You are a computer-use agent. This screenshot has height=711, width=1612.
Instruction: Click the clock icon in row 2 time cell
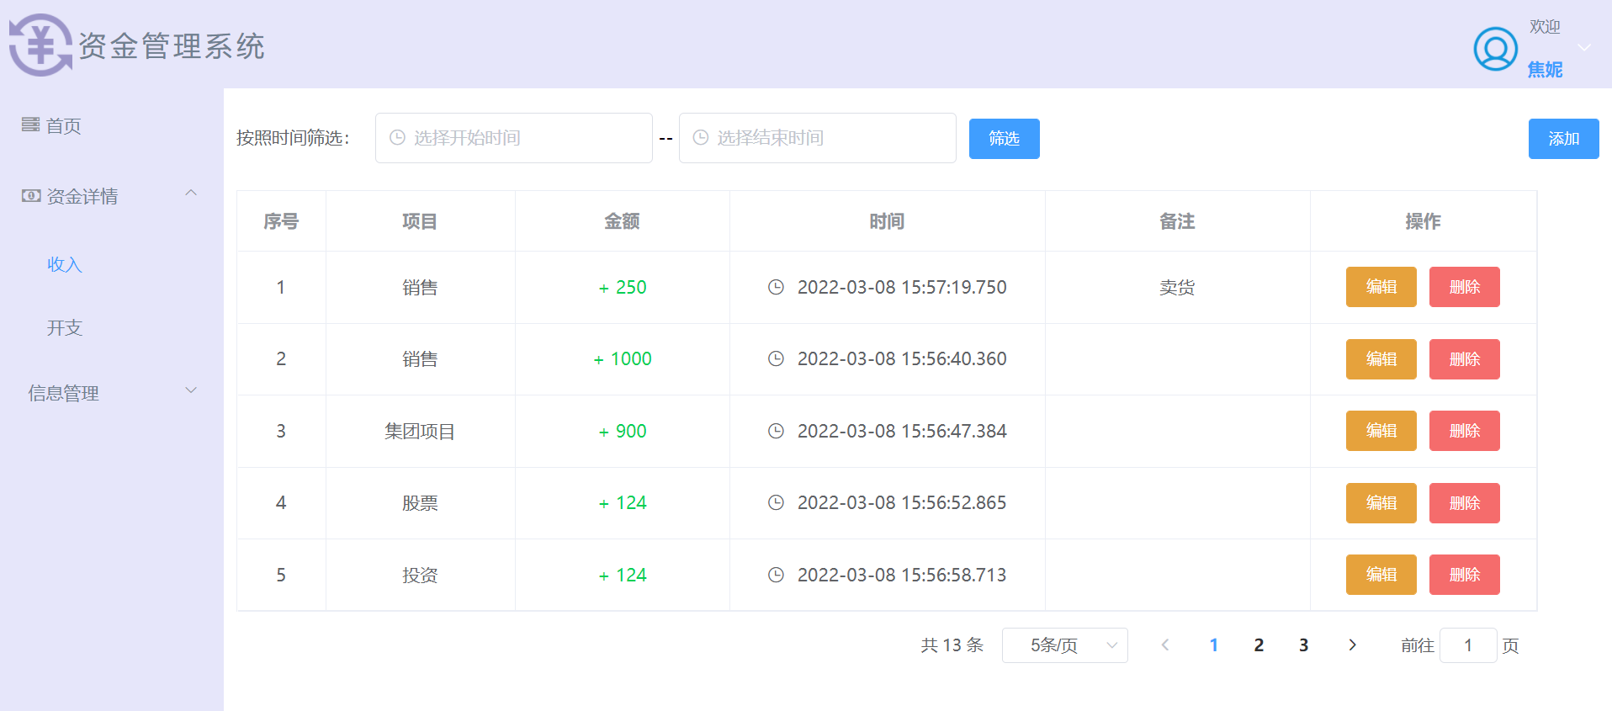pos(776,358)
